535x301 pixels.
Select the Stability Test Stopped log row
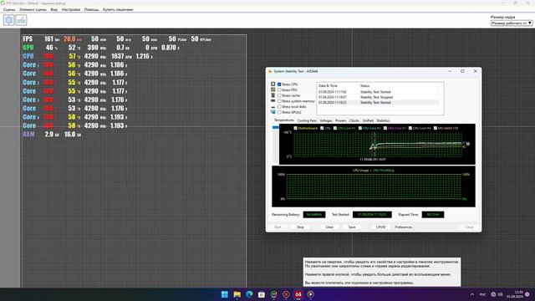click(x=378, y=97)
